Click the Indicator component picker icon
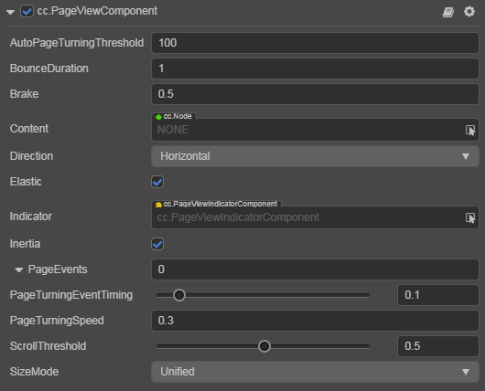Screen dimensions: 485x391 470,217
